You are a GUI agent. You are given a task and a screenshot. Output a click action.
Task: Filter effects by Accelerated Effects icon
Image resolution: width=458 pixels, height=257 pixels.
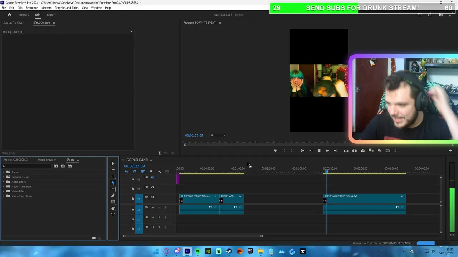[x=56, y=166]
